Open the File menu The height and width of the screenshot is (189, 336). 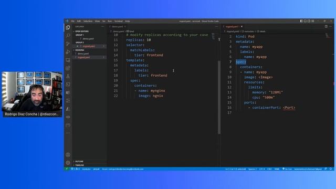(x=72, y=21)
